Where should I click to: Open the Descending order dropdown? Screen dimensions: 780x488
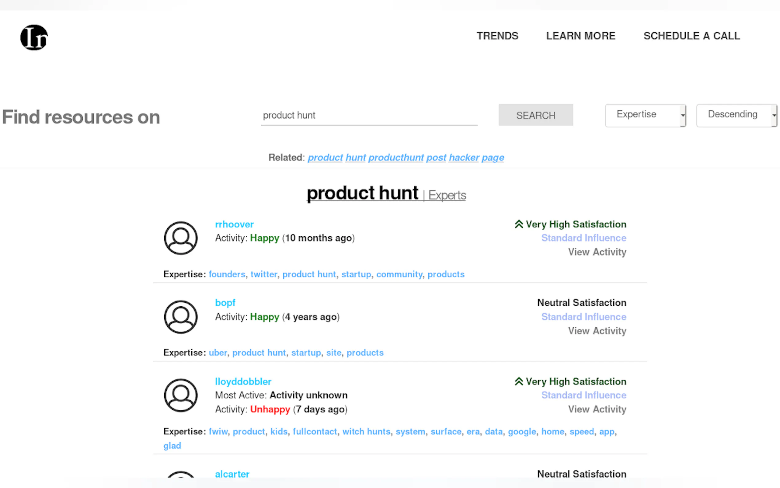click(x=737, y=115)
